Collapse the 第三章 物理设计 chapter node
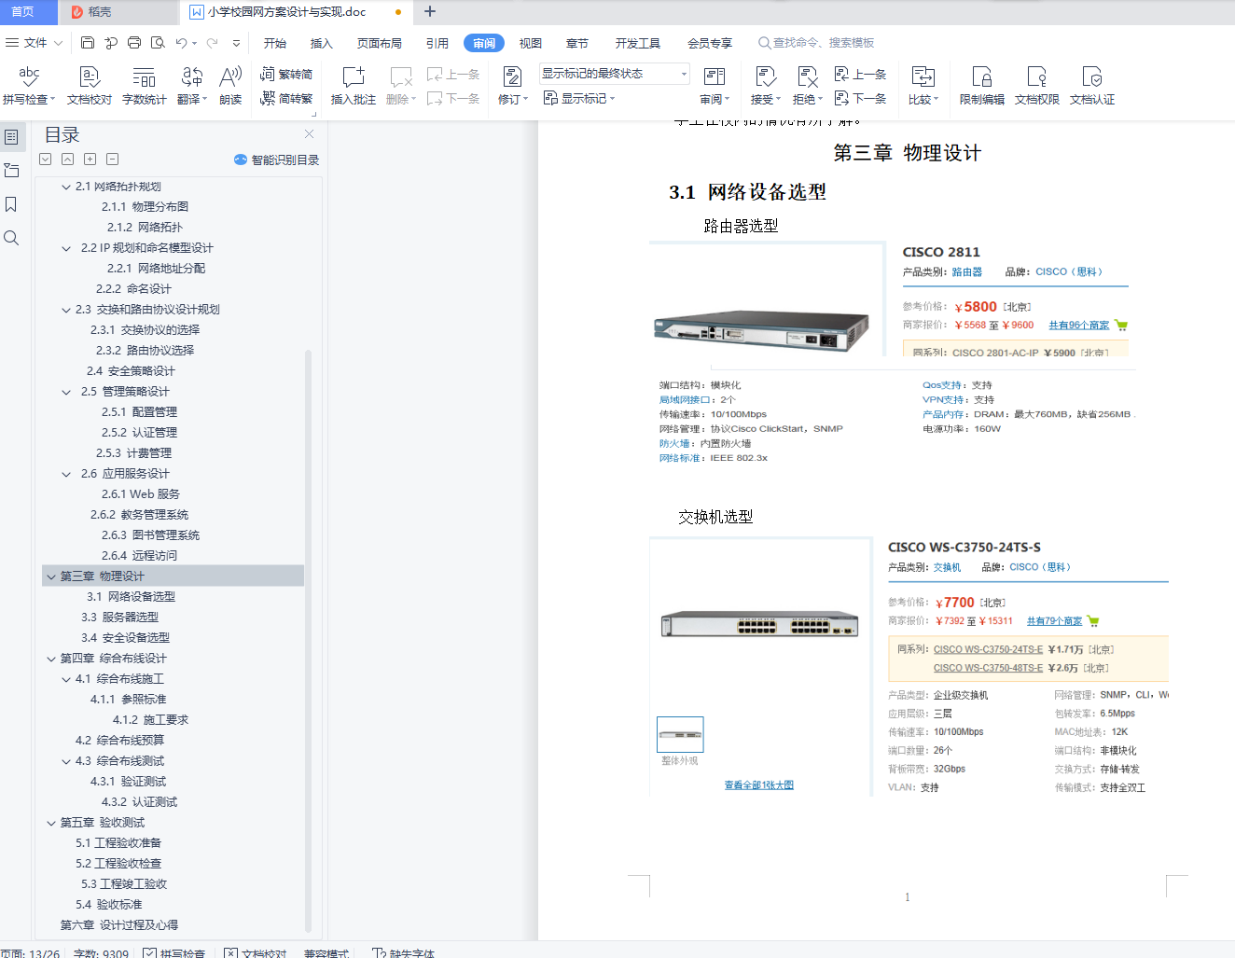Screen dimensions: 1235x958 (51, 576)
